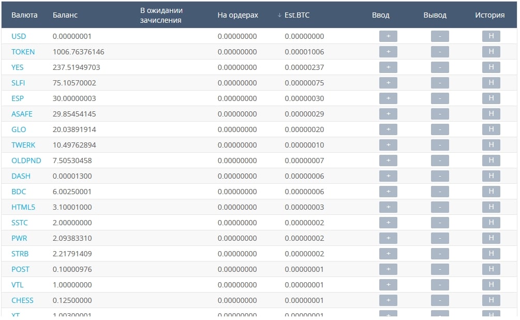
Task: Click the deposit plus button for USD
Action: pos(388,36)
